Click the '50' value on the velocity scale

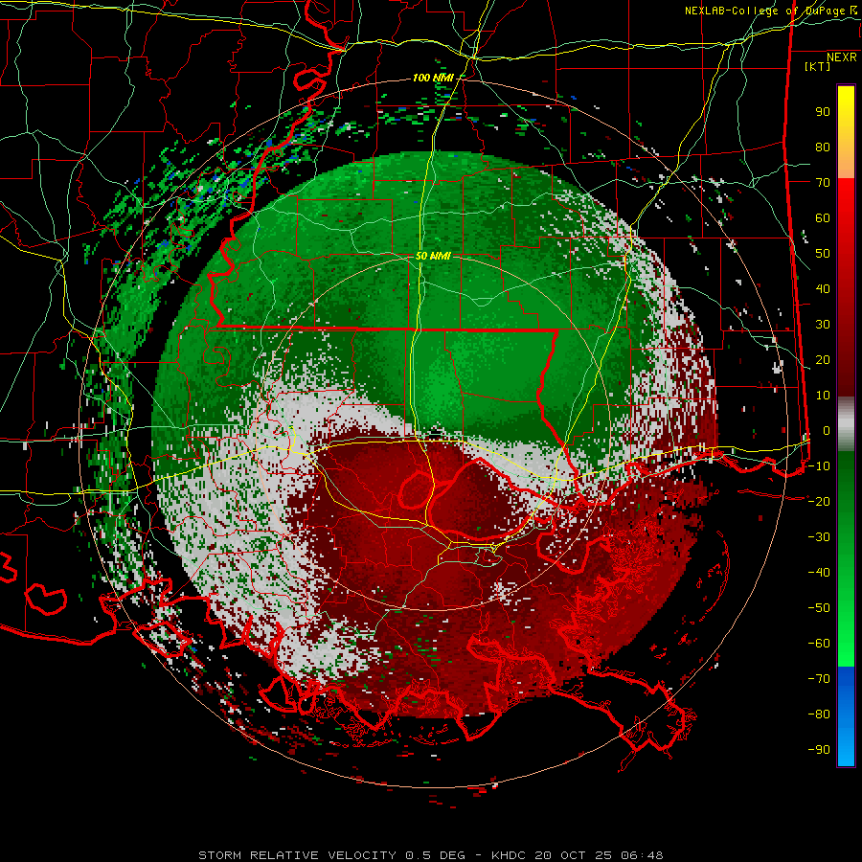(x=823, y=254)
